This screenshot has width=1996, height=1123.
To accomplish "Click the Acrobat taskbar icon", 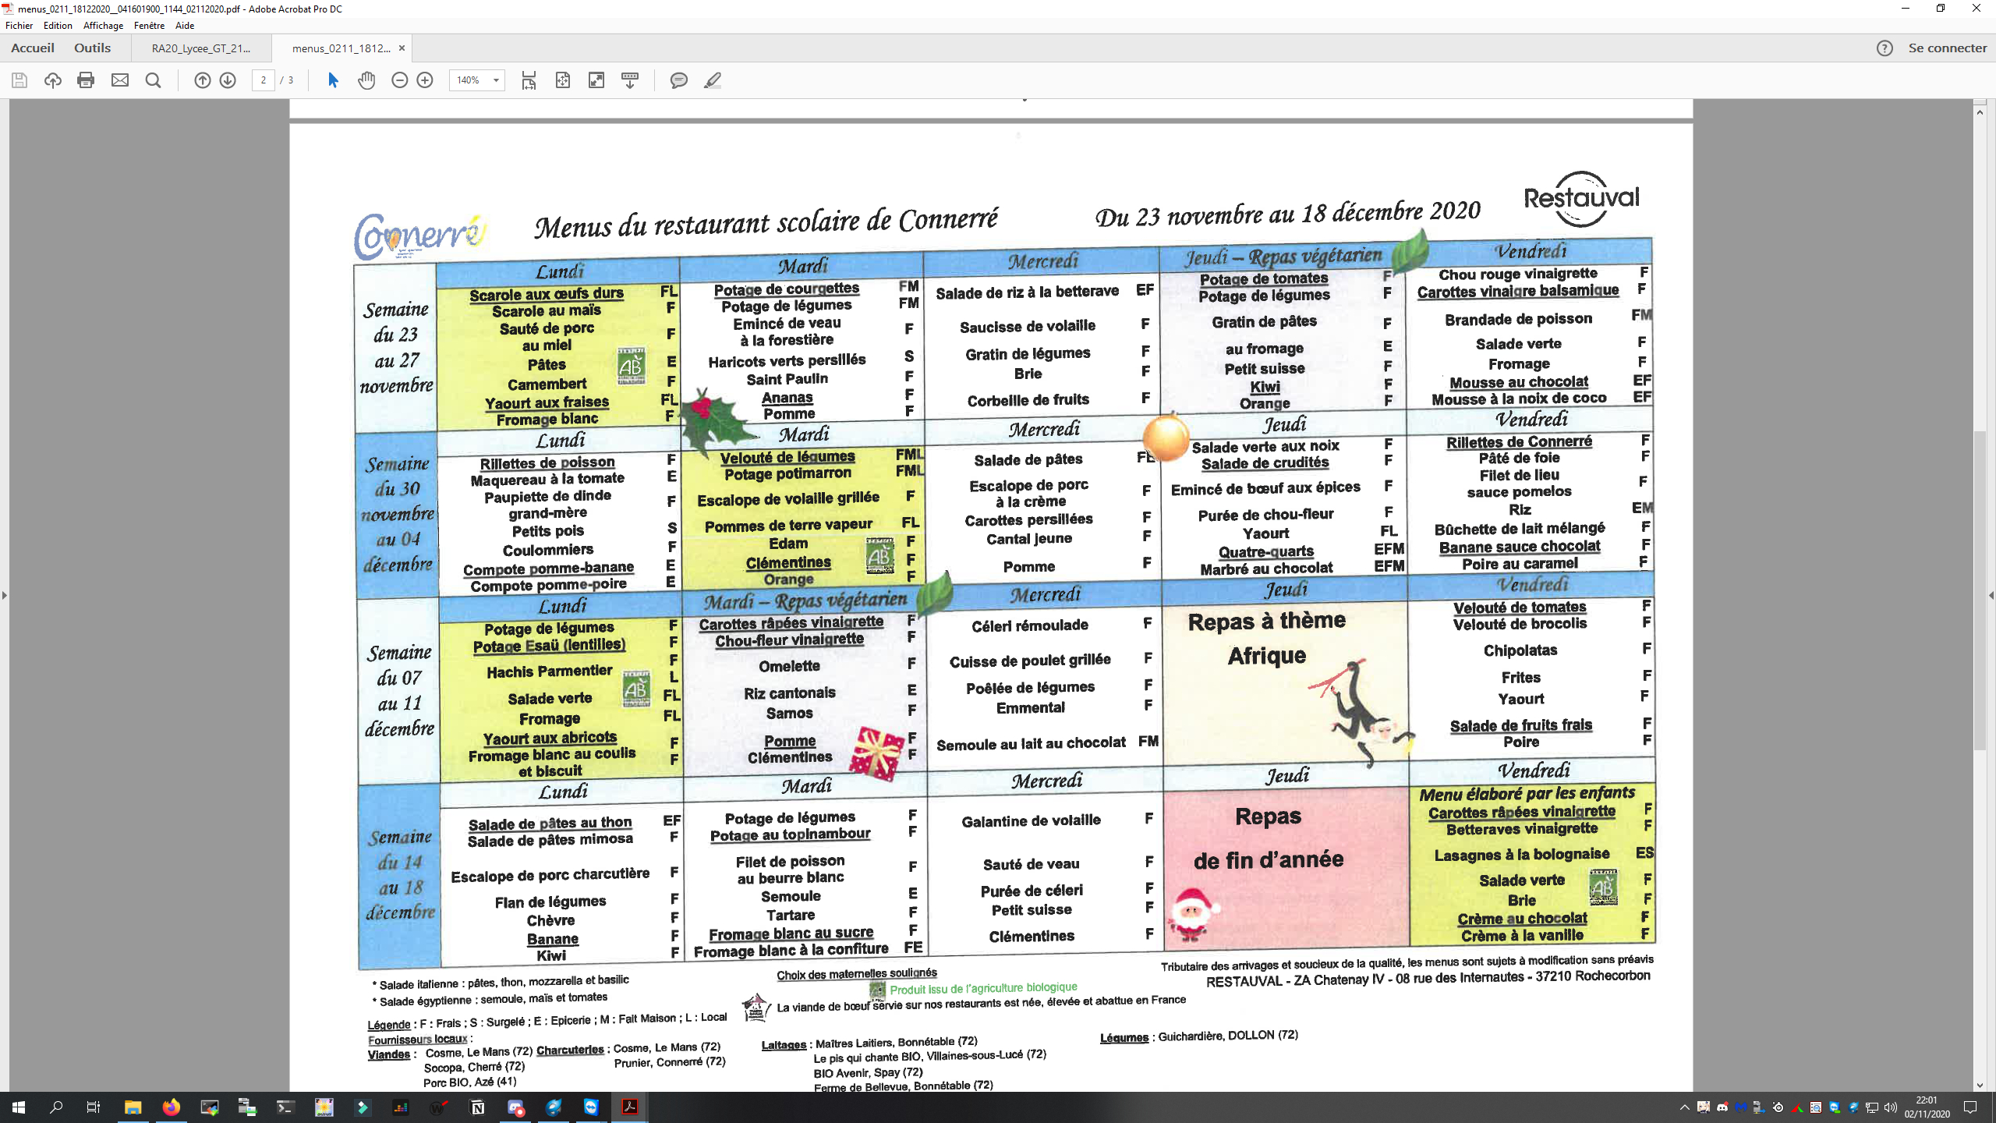I will point(630,1107).
